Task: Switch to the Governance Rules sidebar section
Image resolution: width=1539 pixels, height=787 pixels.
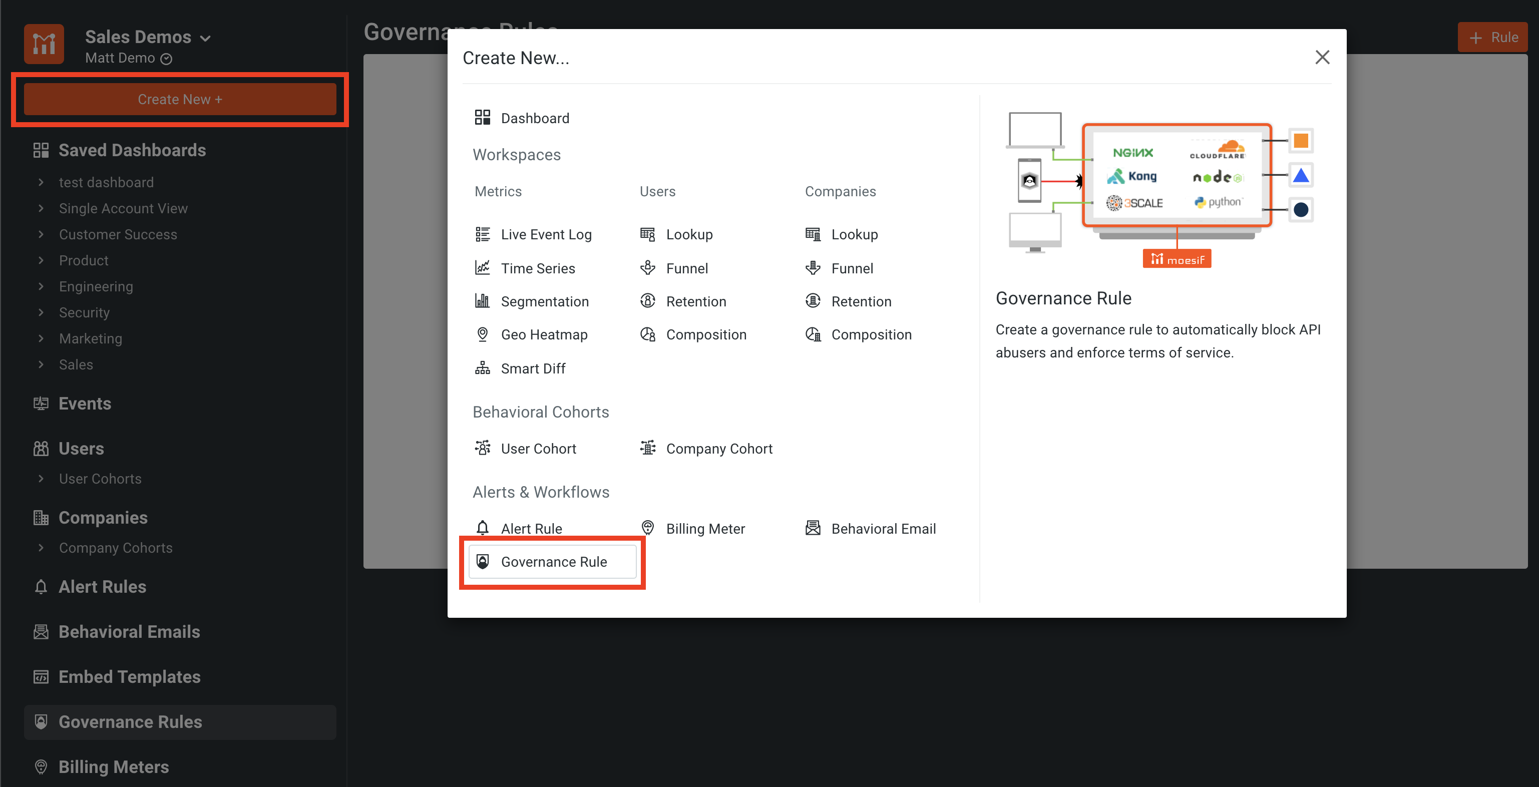Action: [130, 722]
